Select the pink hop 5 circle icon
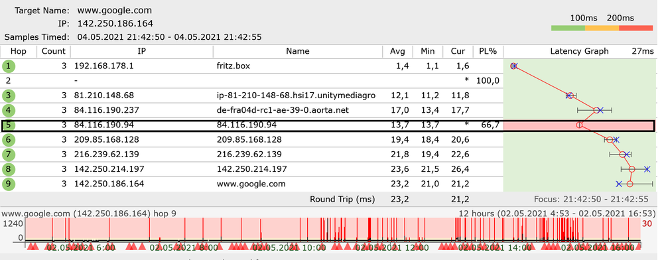 8,125
